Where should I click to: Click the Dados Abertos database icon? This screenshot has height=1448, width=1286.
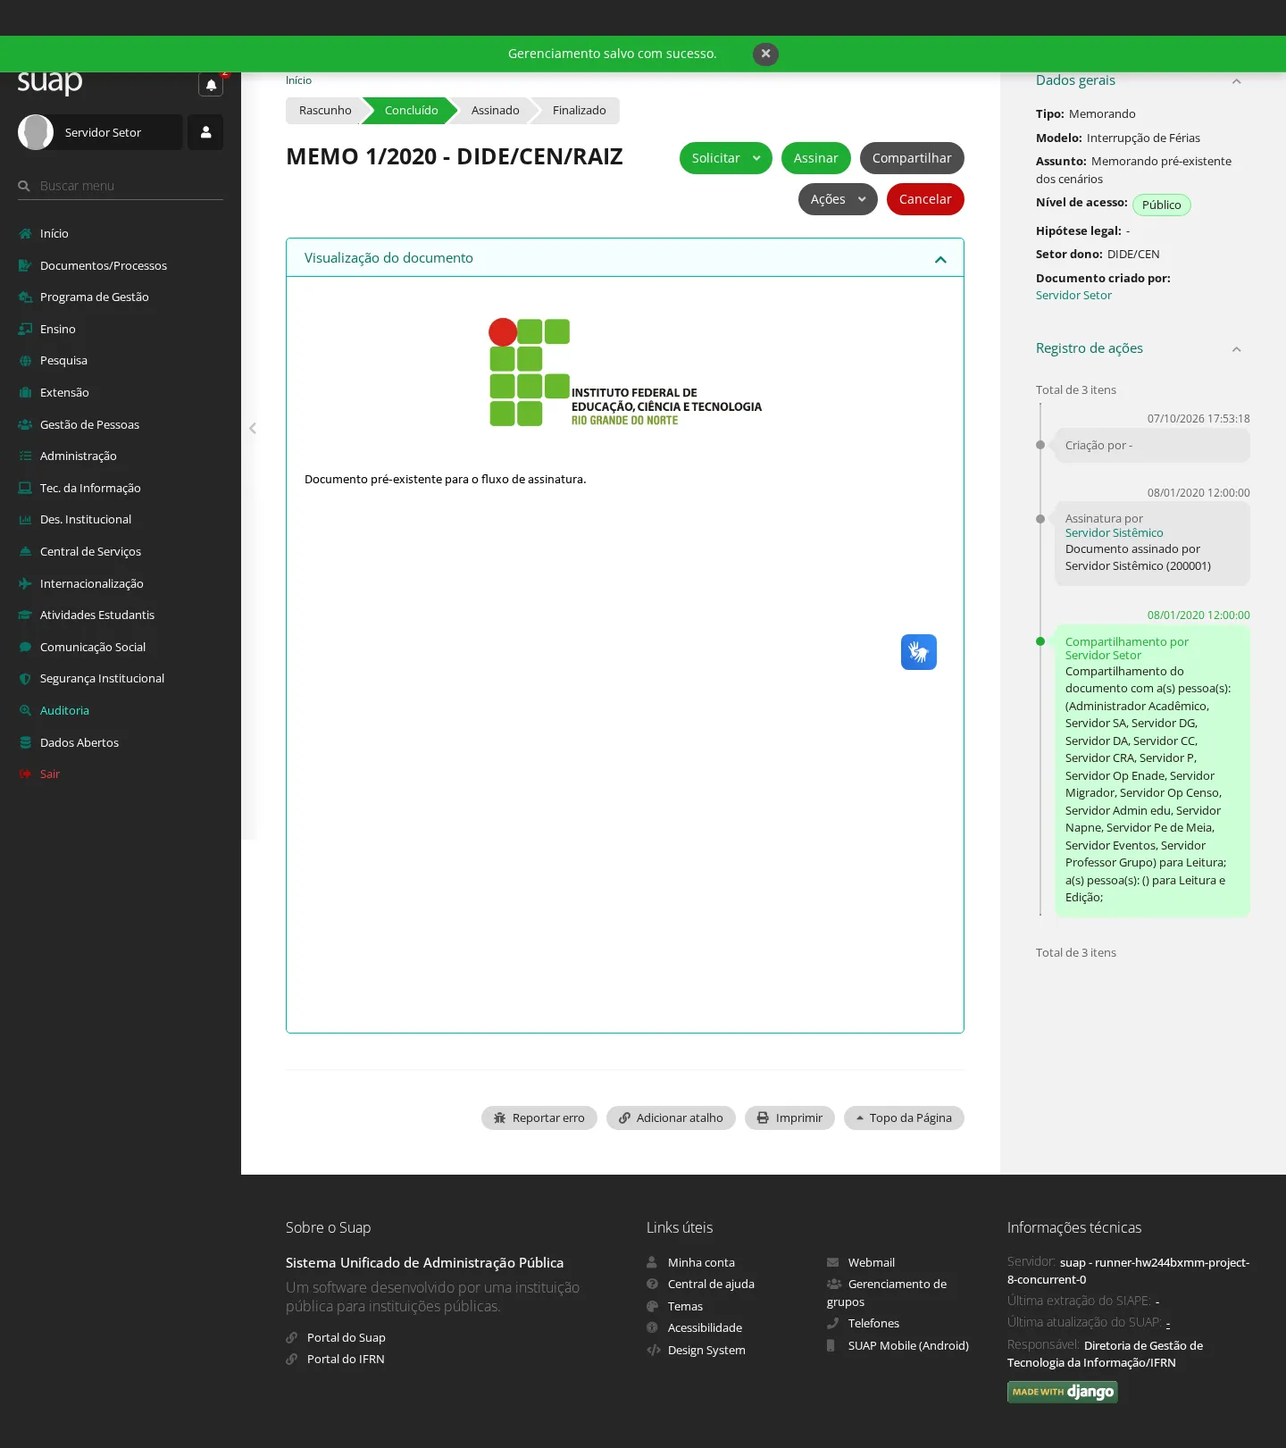pyautogui.click(x=25, y=742)
